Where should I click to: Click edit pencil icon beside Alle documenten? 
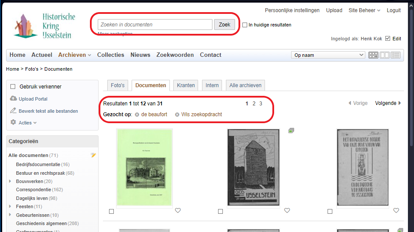coord(93,155)
